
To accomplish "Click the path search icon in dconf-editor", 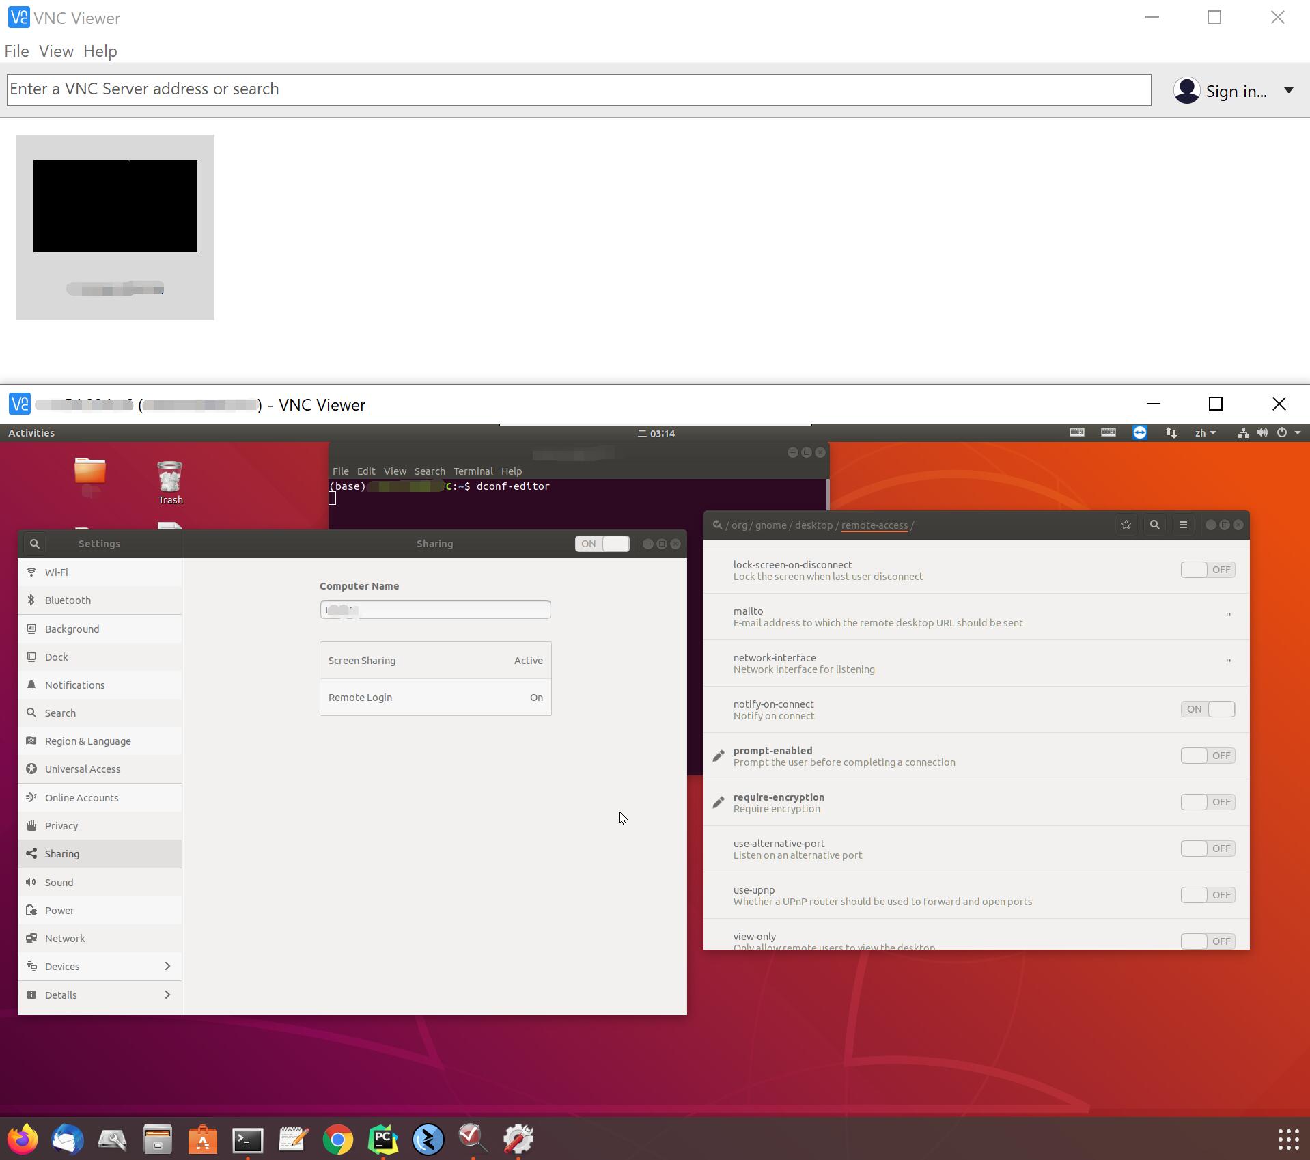I will point(717,525).
